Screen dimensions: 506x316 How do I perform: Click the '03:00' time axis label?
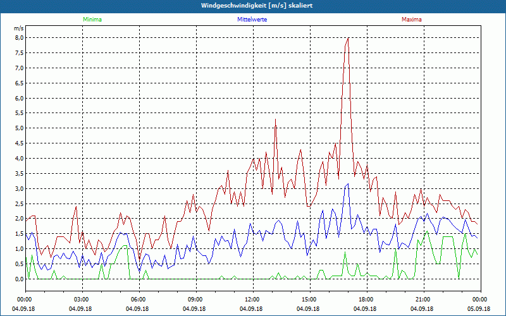pos(82,300)
